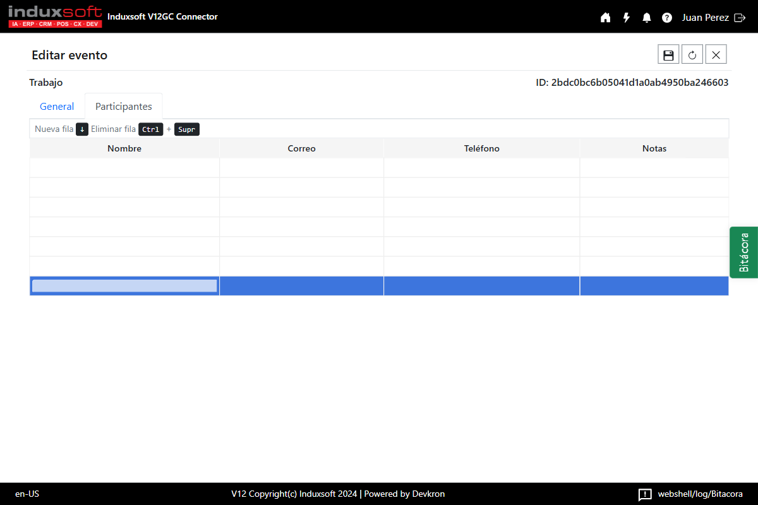Open the notifications bell
Image resolution: width=758 pixels, height=505 pixels.
pos(647,18)
